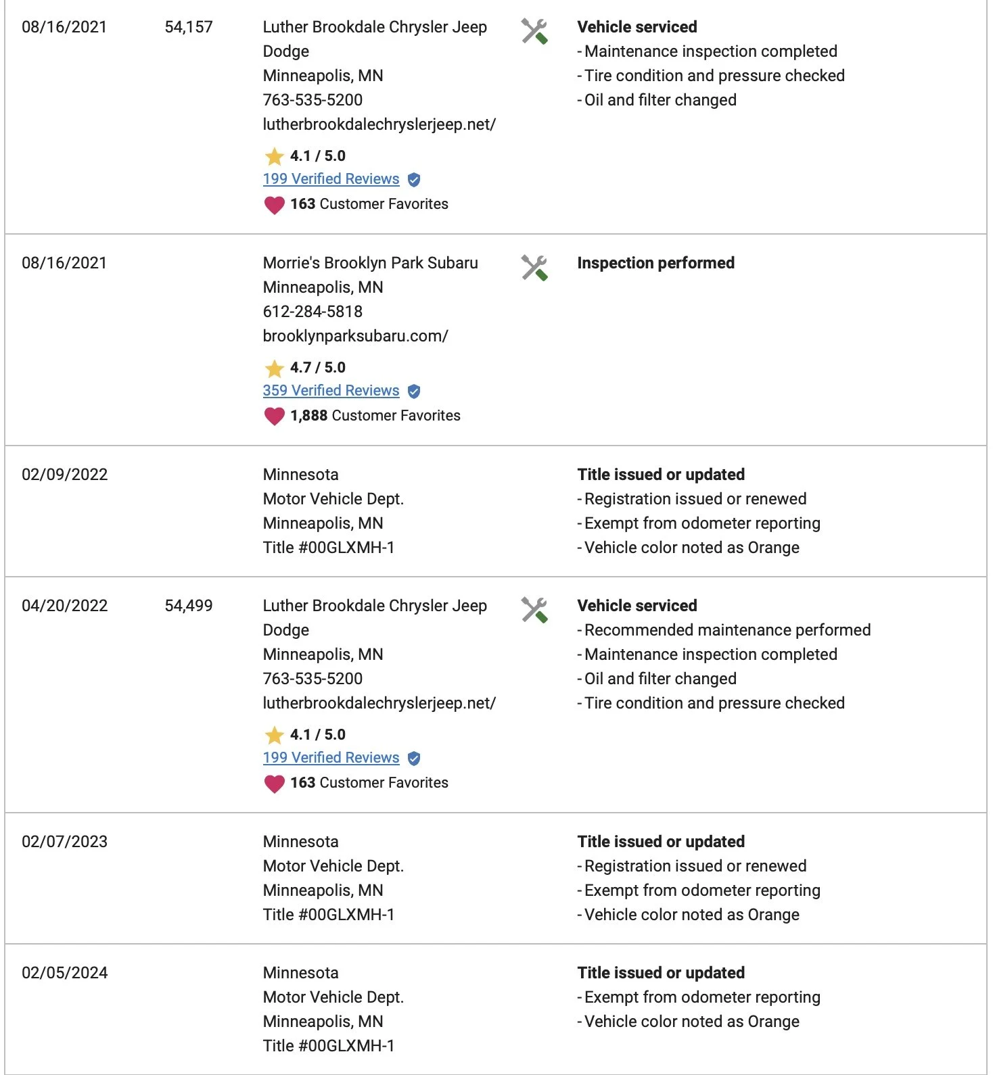Click the wrench icon for the 04/20/2022 service

tap(534, 611)
